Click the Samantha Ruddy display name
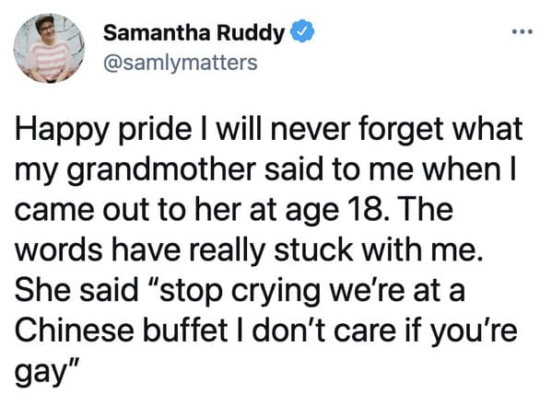Image resolution: width=552 pixels, height=406 pixels. click(x=194, y=33)
